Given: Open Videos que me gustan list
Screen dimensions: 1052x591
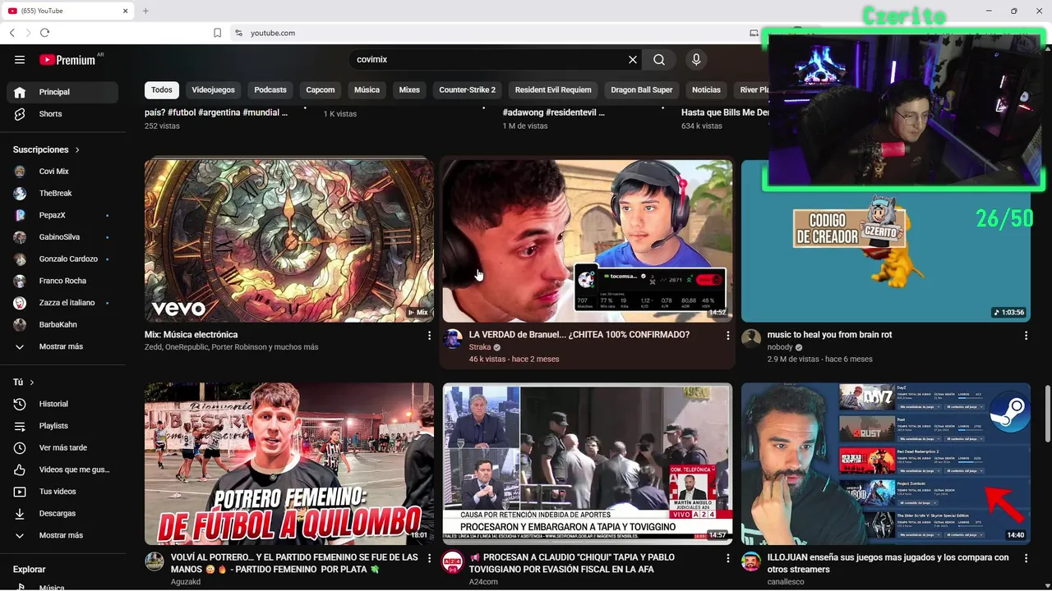Looking at the screenshot, I should pos(62,470).
